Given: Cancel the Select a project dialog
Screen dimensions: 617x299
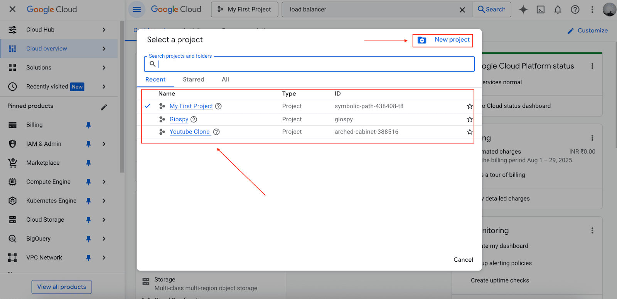Looking at the screenshot, I should coord(463,260).
